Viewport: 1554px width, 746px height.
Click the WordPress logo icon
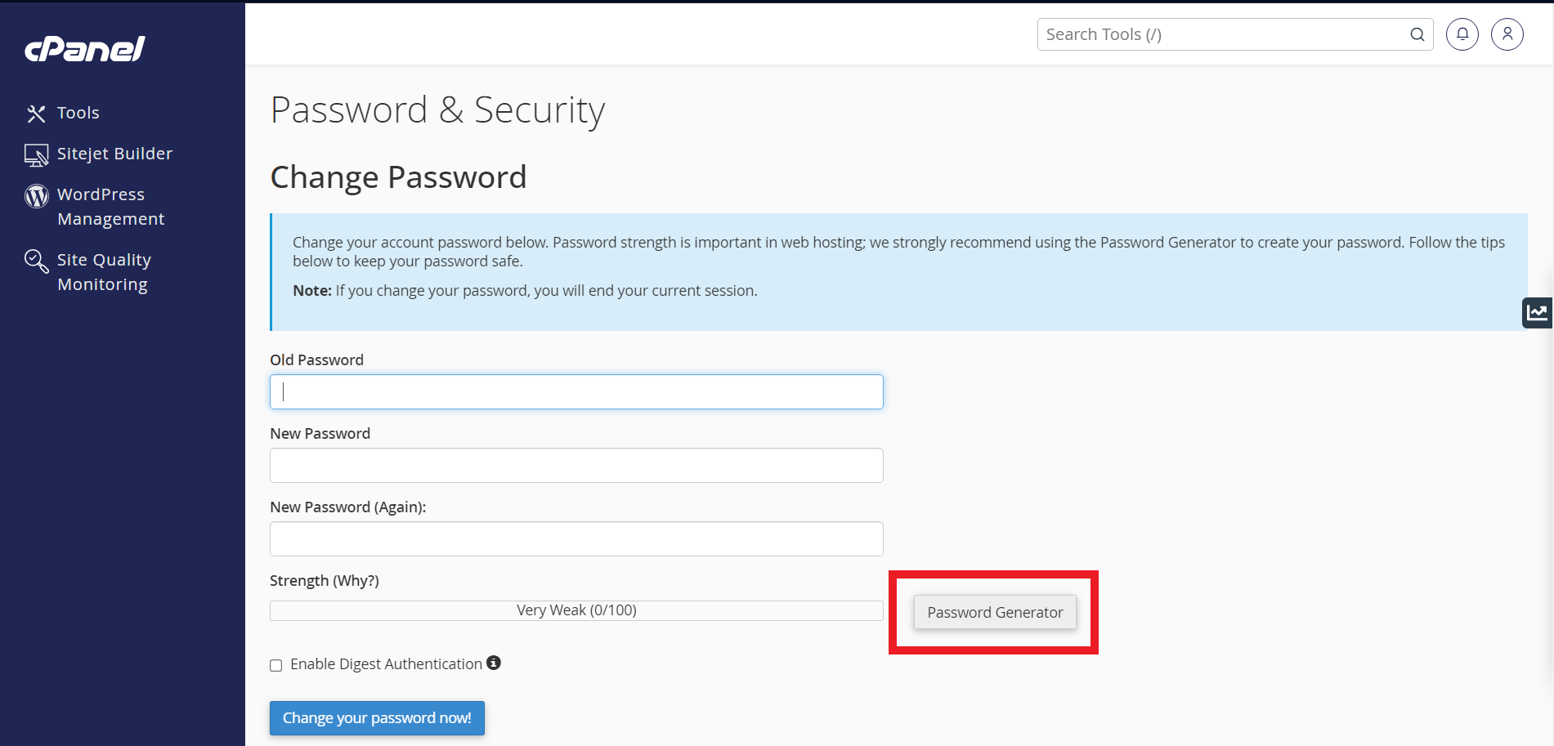pos(37,195)
